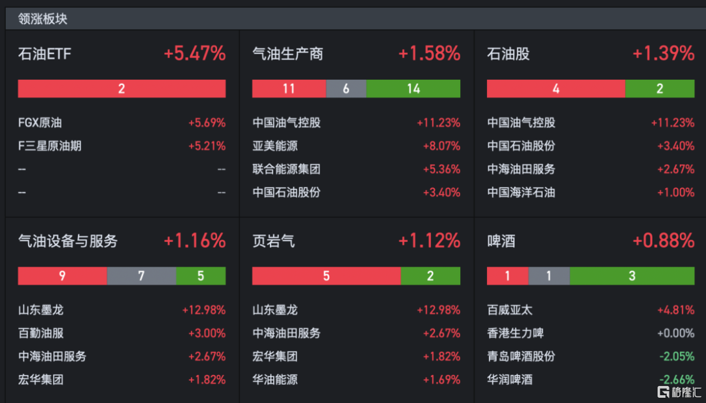Click the green bar showing 14 decliners in 气油生产商
706x403 pixels.
(413, 89)
